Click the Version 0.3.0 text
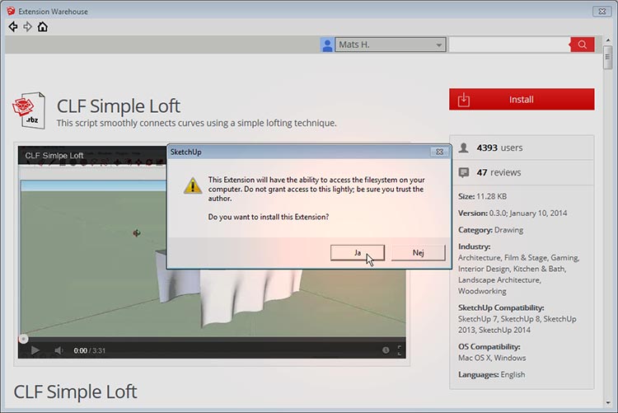618x413 pixels. point(513,213)
